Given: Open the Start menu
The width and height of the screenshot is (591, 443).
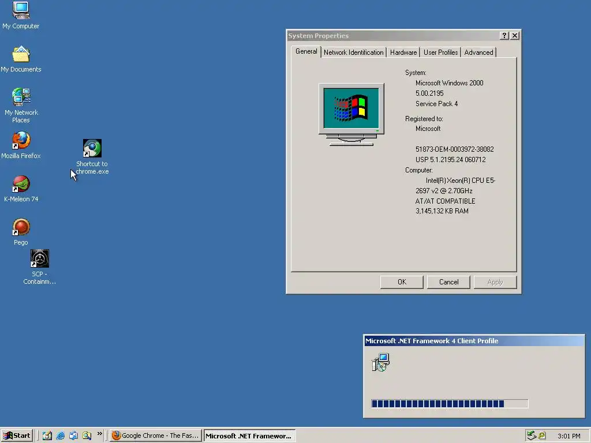Looking at the screenshot, I should [x=17, y=436].
